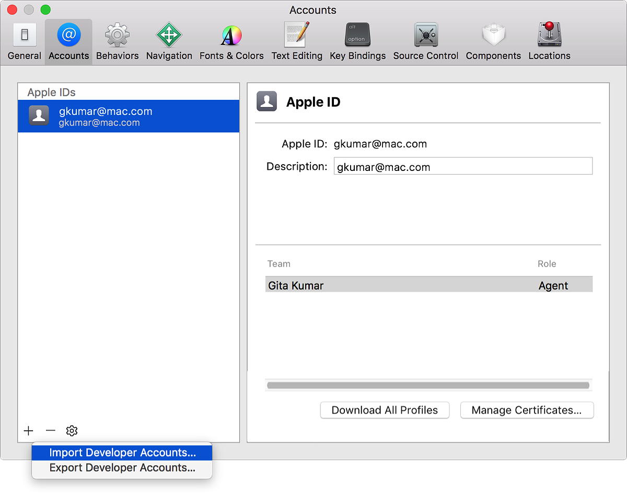Click the Apple IDs list heading
The image size is (627, 496).
coord(51,93)
